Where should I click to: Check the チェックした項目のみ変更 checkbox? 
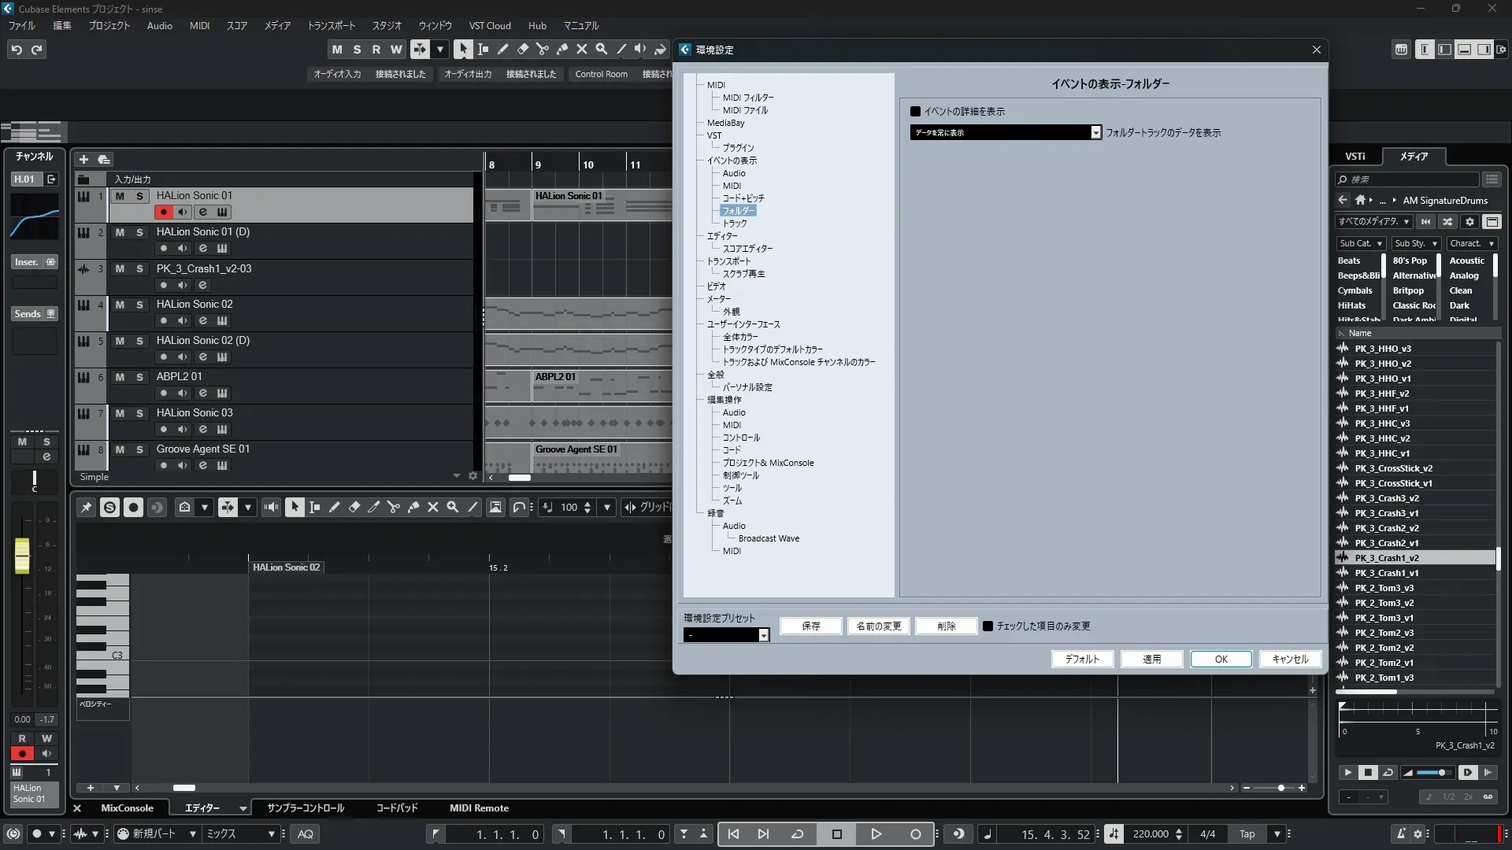[988, 626]
